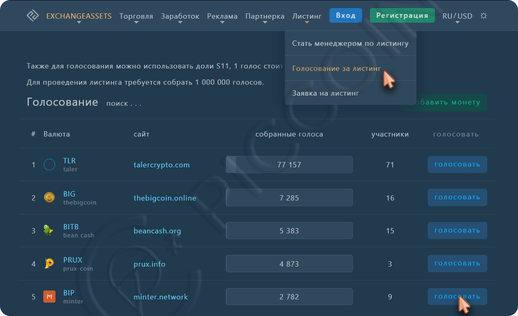
Task: Click the # column header
Action: (33, 134)
